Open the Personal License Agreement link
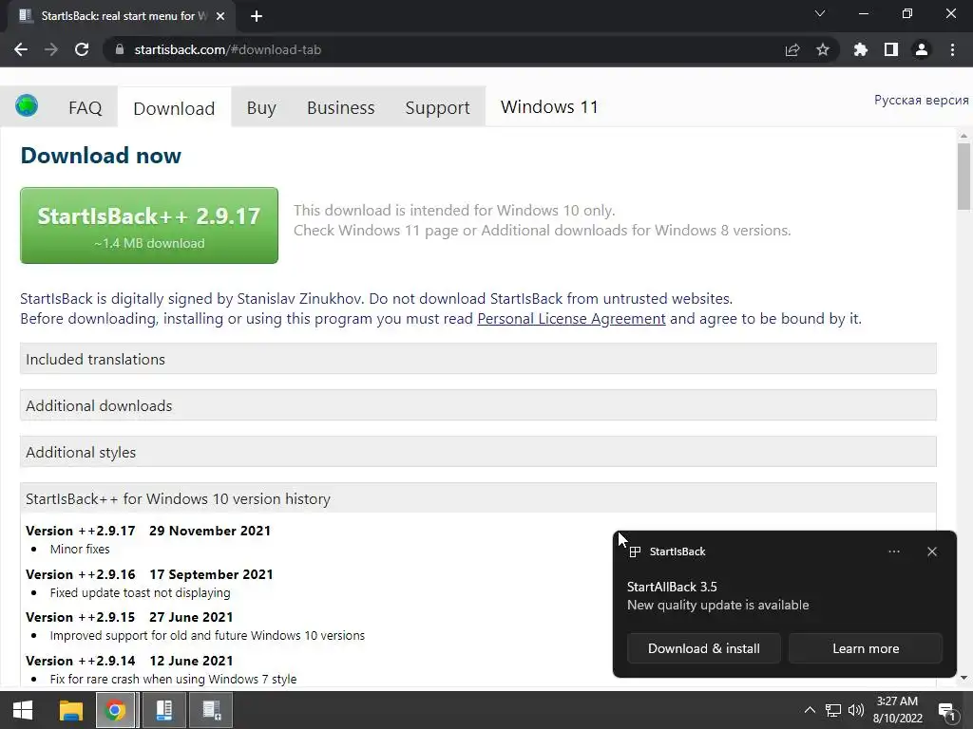973x729 pixels. click(571, 319)
